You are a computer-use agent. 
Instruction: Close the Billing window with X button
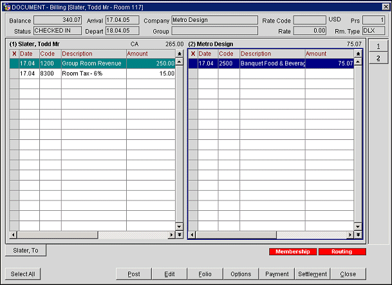pos(384,6)
